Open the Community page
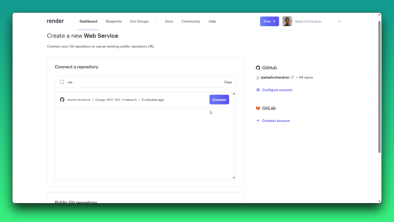The width and height of the screenshot is (394, 222). (x=191, y=21)
